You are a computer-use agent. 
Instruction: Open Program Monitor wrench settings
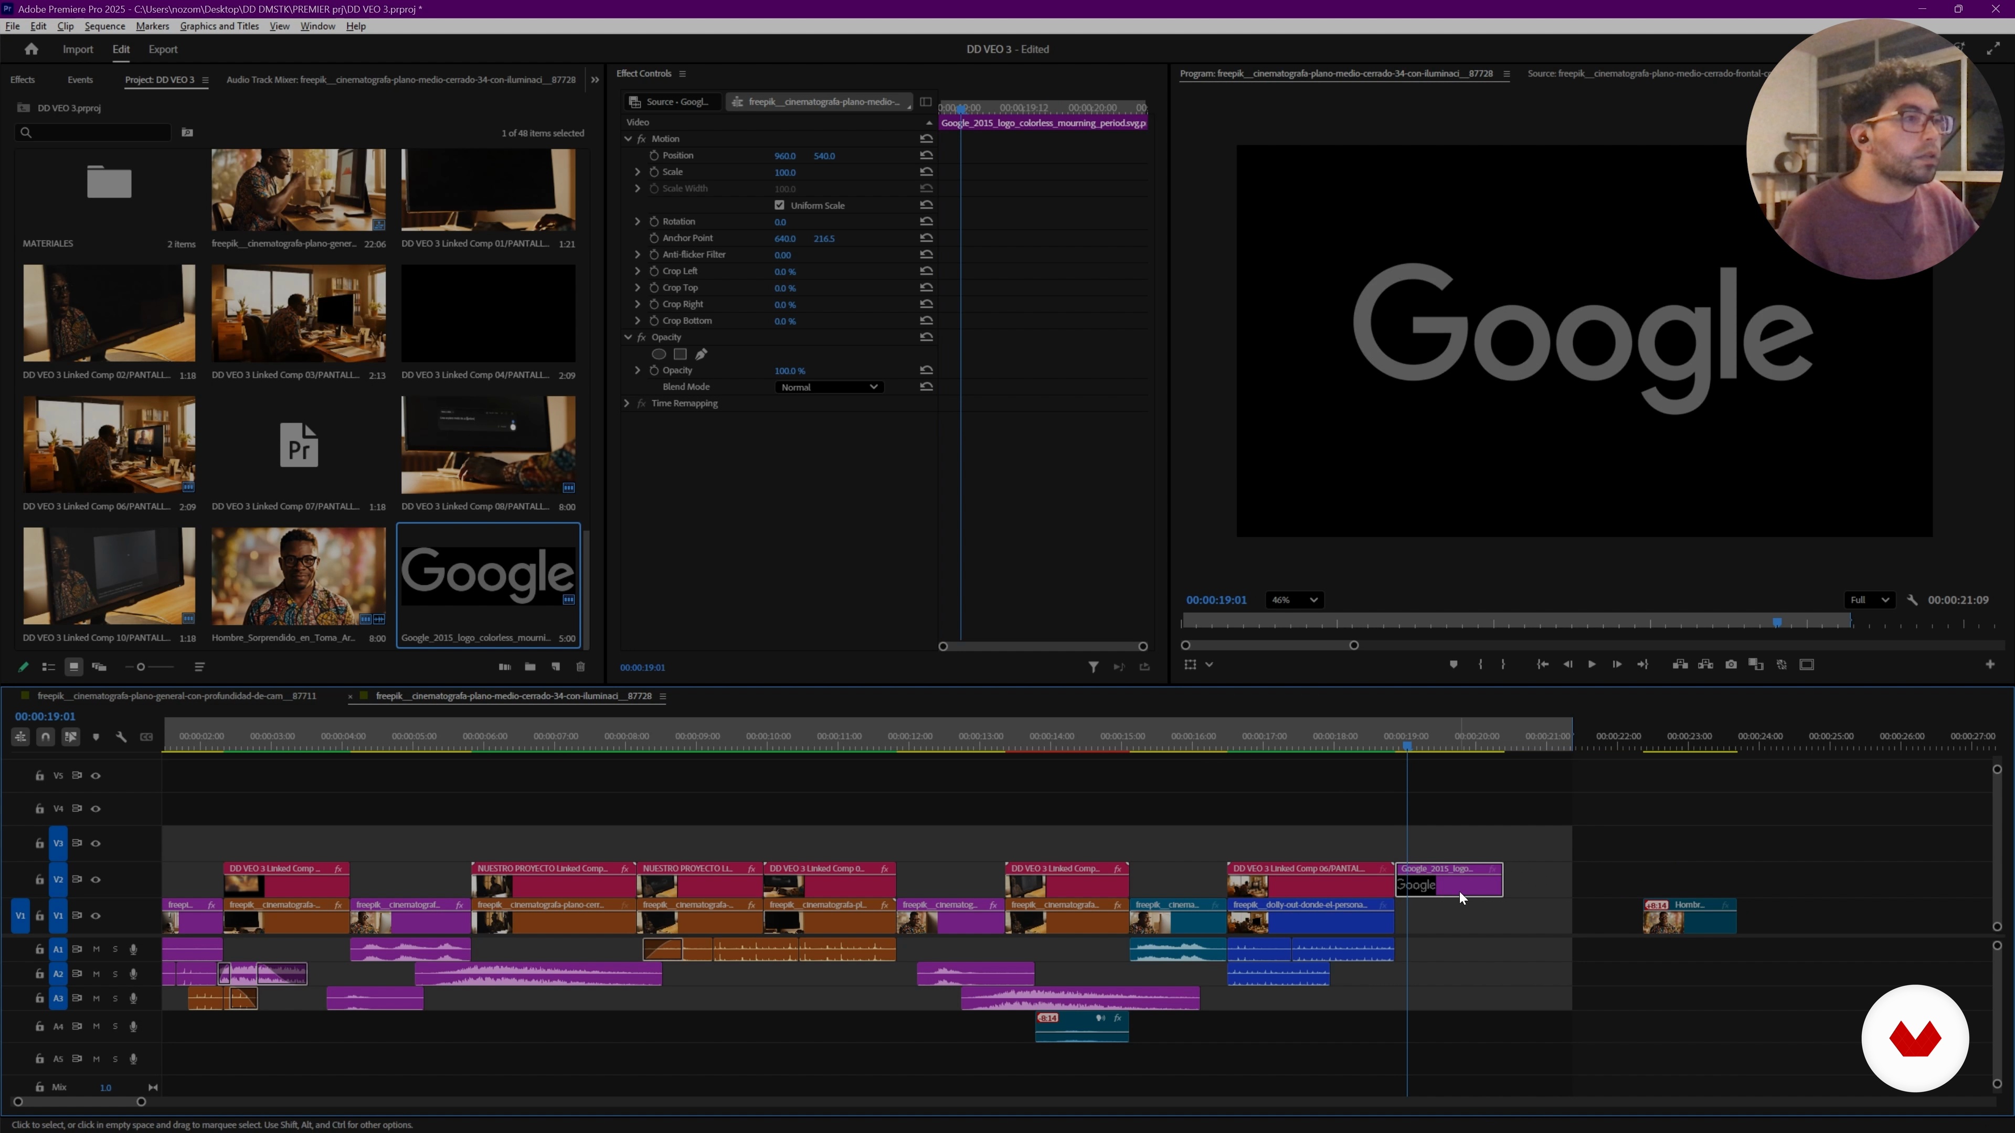point(1912,601)
